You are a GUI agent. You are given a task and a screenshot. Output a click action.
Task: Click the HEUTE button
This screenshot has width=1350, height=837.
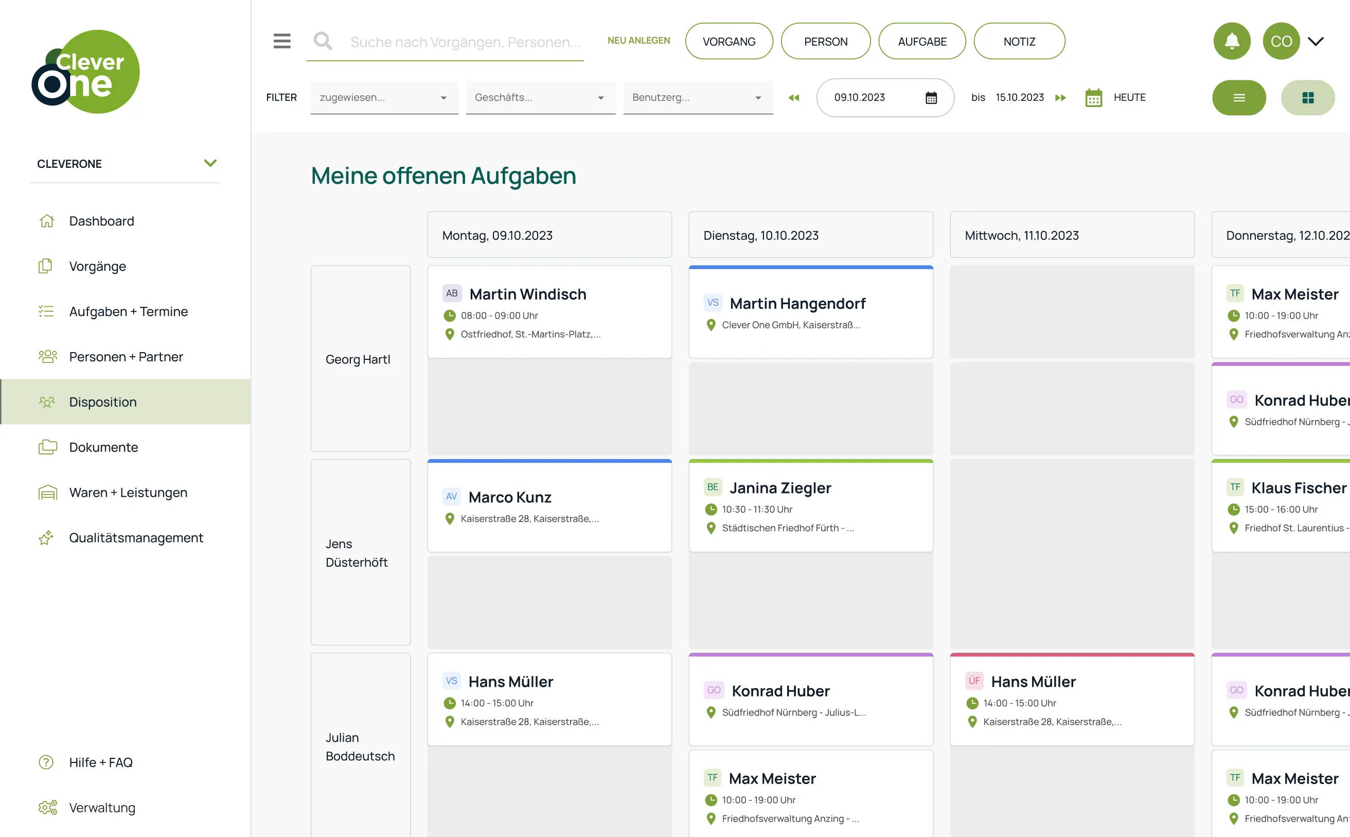(1130, 97)
